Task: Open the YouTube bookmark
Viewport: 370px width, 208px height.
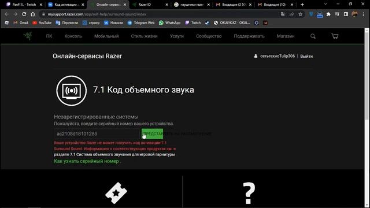Action: coord(42,23)
